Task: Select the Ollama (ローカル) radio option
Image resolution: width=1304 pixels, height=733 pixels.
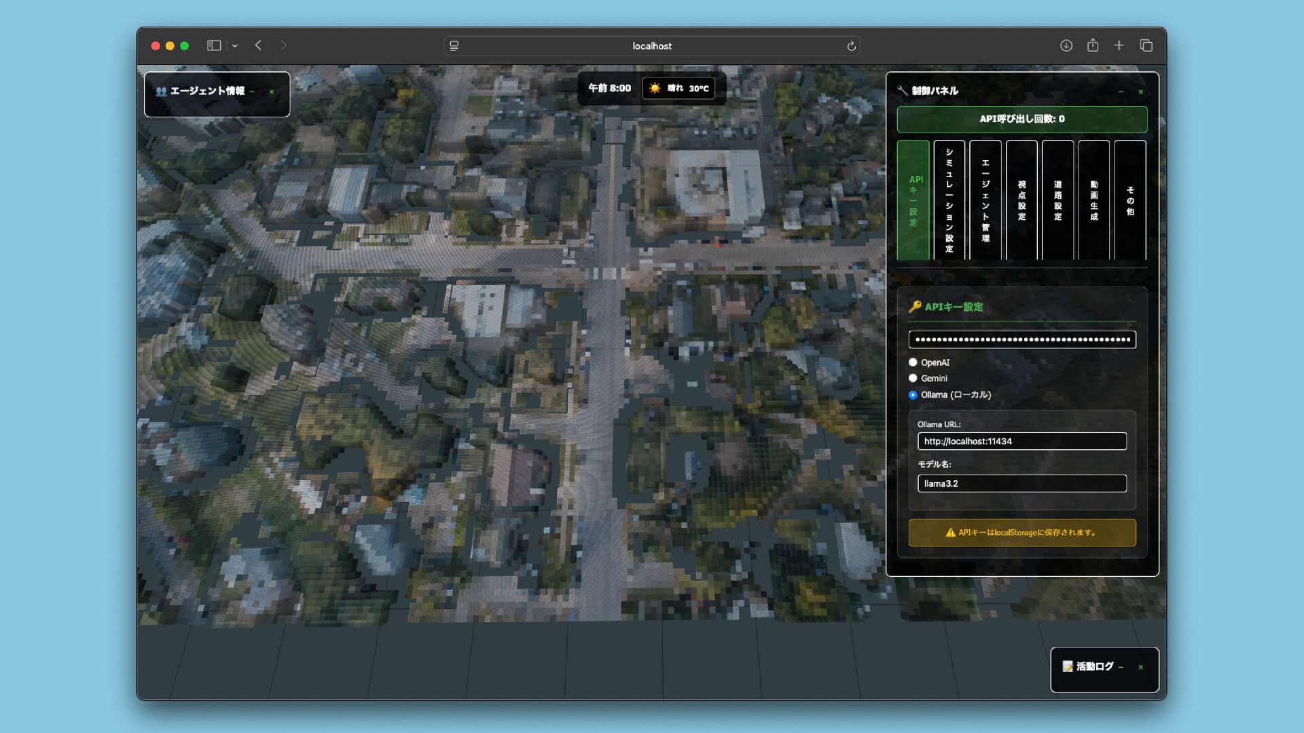Action: [x=913, y=395]
